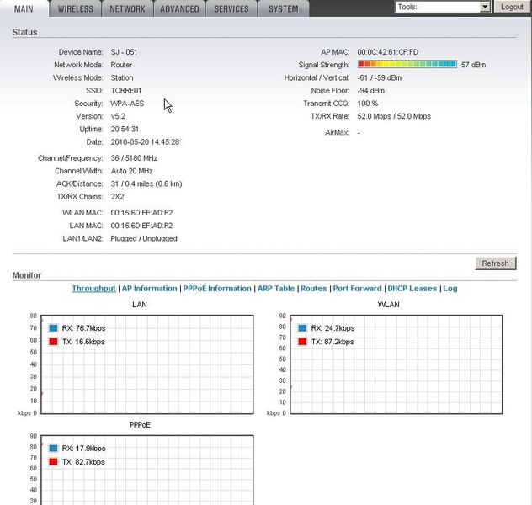
Task: Click the WLAN TX red legend swatch
Action: tap(302, 342)
